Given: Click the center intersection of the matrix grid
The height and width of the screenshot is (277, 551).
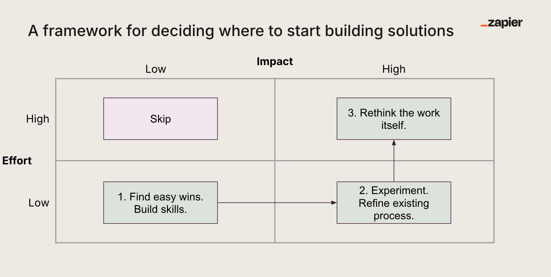Looking at the screenshot, I should (x=275, y=161).
